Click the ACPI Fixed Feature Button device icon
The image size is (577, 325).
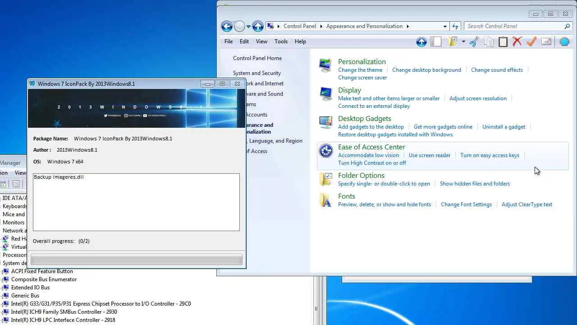pos(5,271)
